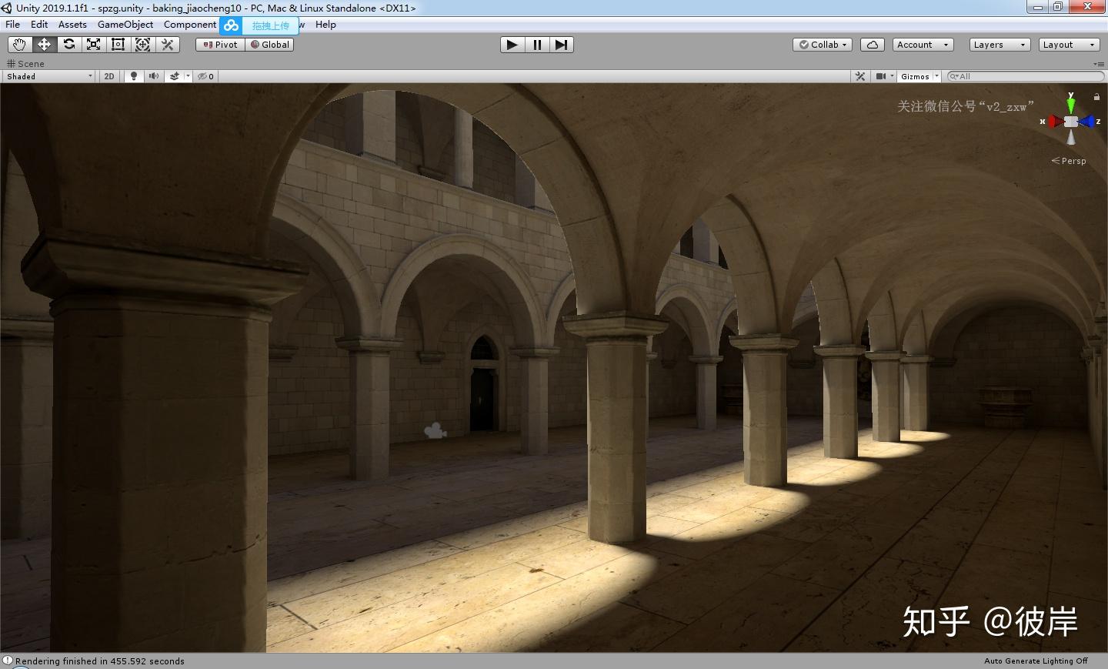
Task: Open the custom editor tools button
Action: tap(167, 45)
